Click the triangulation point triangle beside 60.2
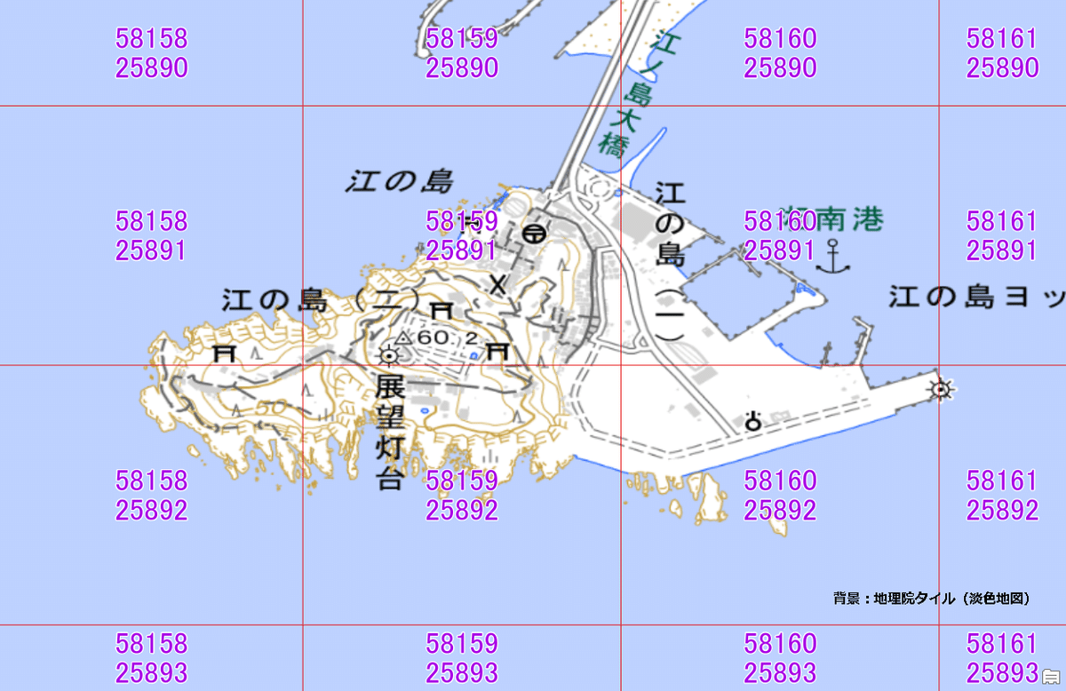Viewport: 1066px width, 691px height. (404, 338)
